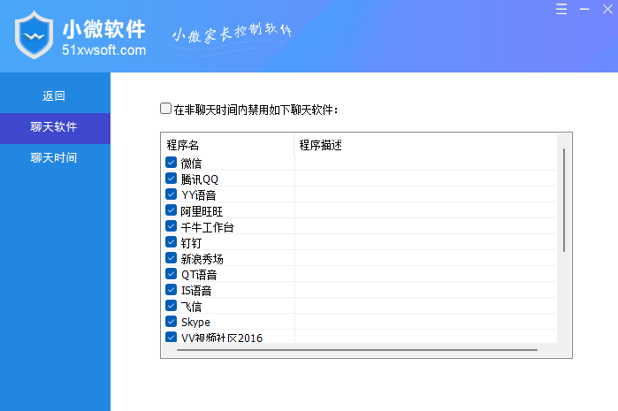Viewport: 618px width, 411px height.
Task: Uncheck the 腾讯QQ checkbox
Action: tap(171, 179)
